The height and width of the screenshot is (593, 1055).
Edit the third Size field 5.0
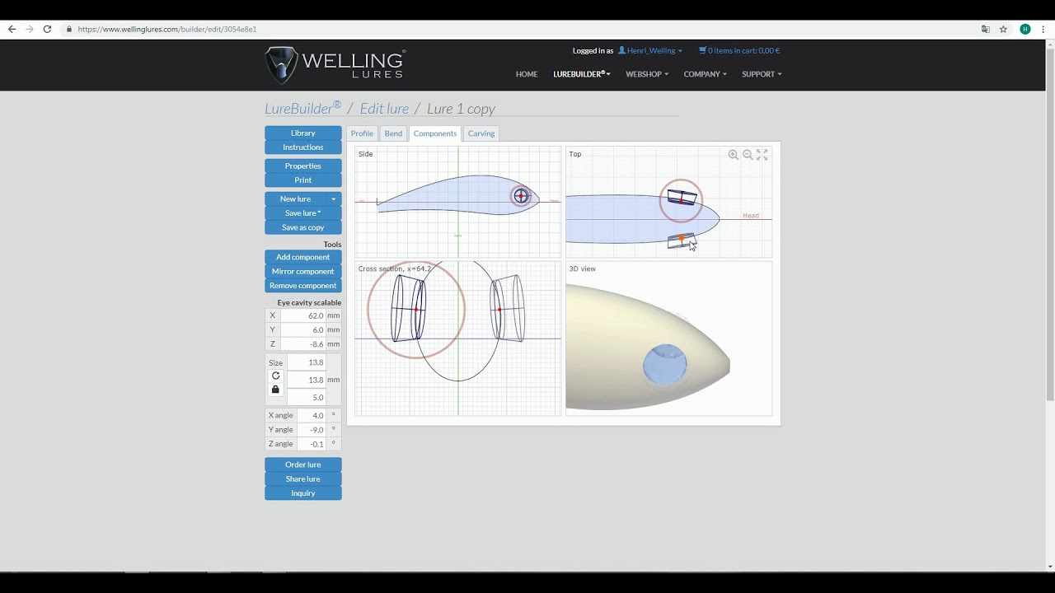pos(307,397)
